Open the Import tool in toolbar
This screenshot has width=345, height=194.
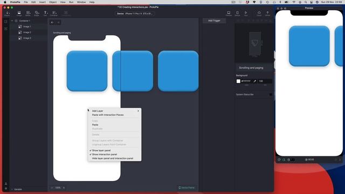pos(7,13)
